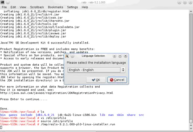Click round button next to dialog X icon
Image resolution: width=193 pixels, height=132 pixels.
pyautogui.click(x=72, y=56)
